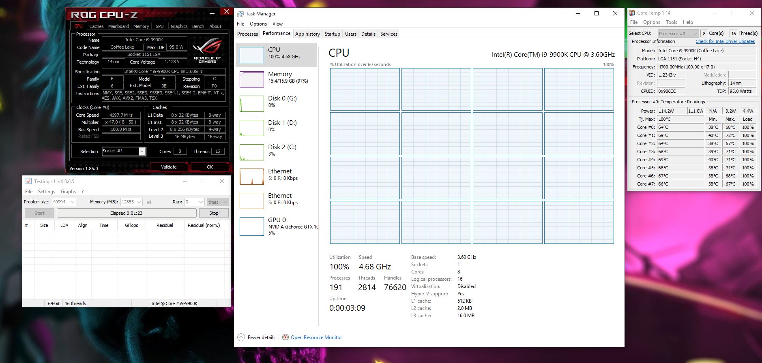Click the Republic of Gamers logo in CPU-Z

tap(207, 50)
